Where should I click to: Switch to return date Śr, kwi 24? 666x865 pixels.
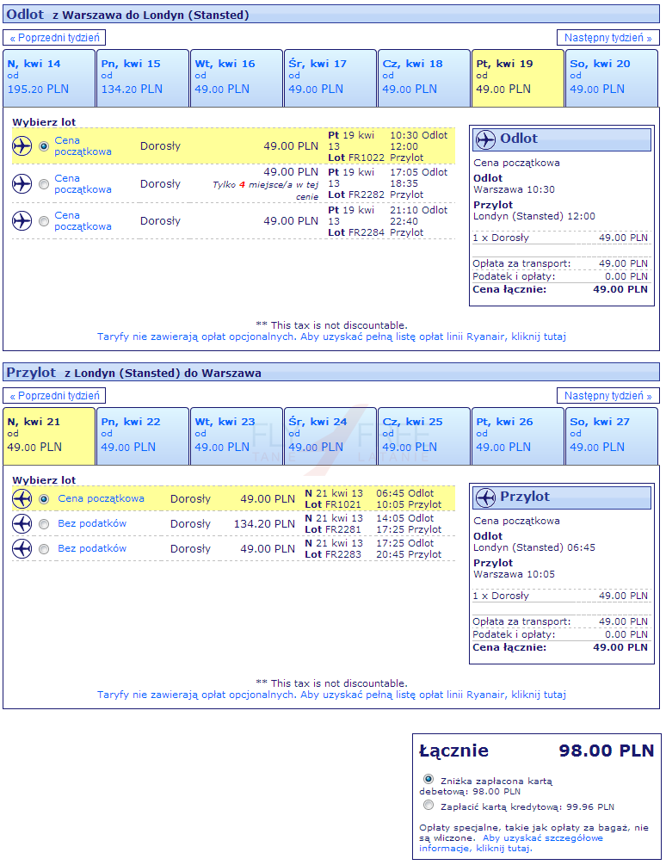[x=330, y=436]
